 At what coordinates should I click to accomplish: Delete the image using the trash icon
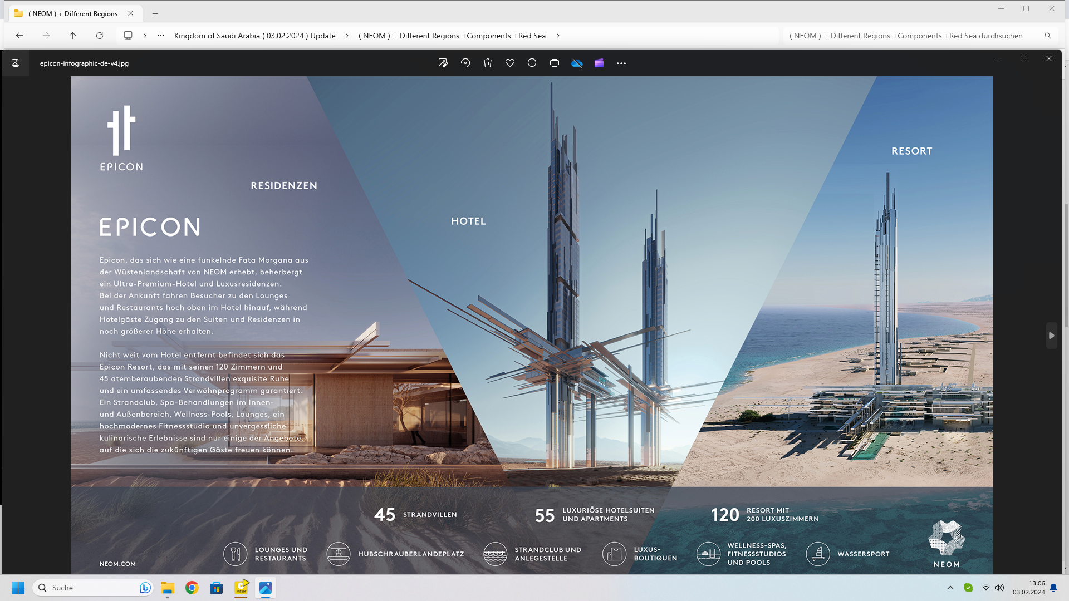(x=488, y=63)
